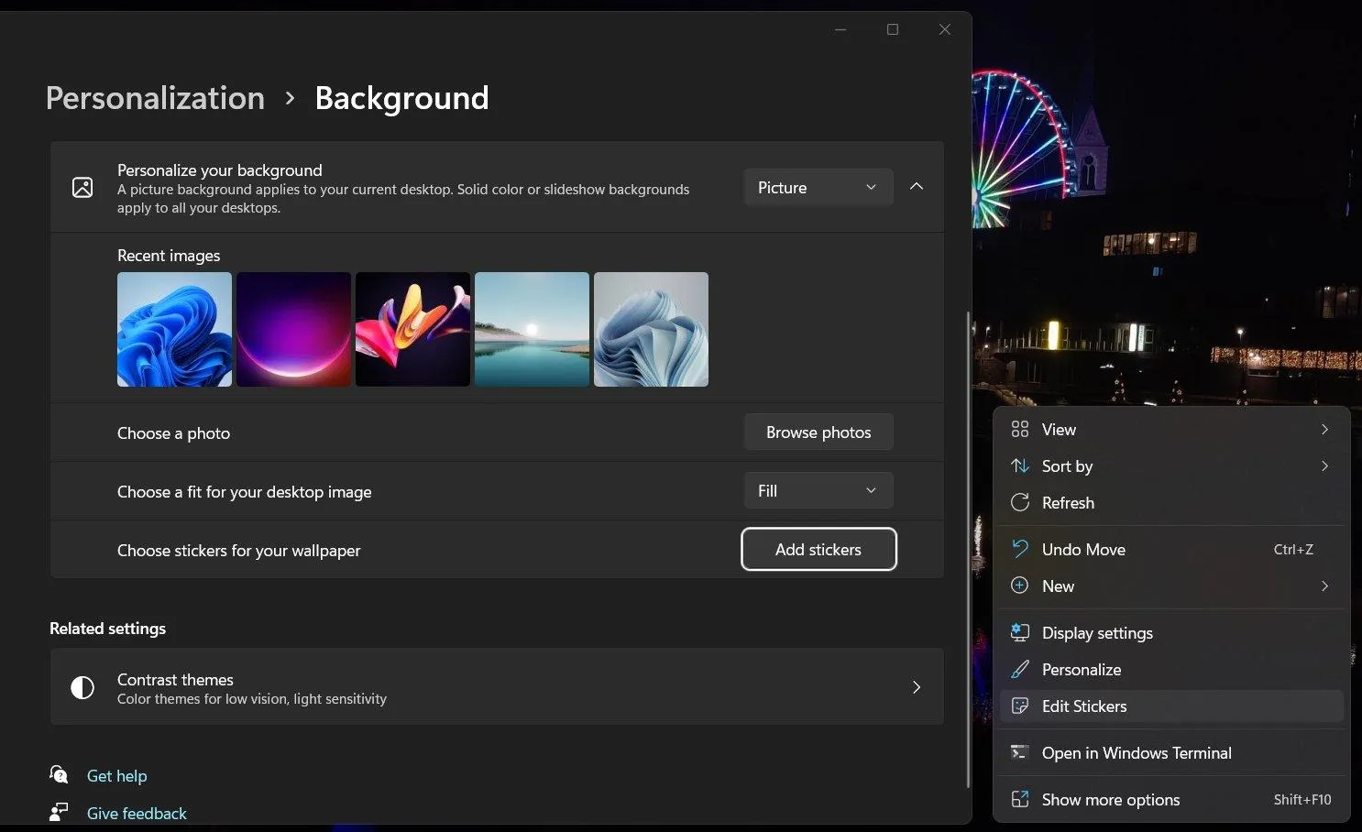Select the purple glow wallpaper thumbnail
This screenshot has width=1362, height=832.
pyautogui.click(x=293, y=329)
